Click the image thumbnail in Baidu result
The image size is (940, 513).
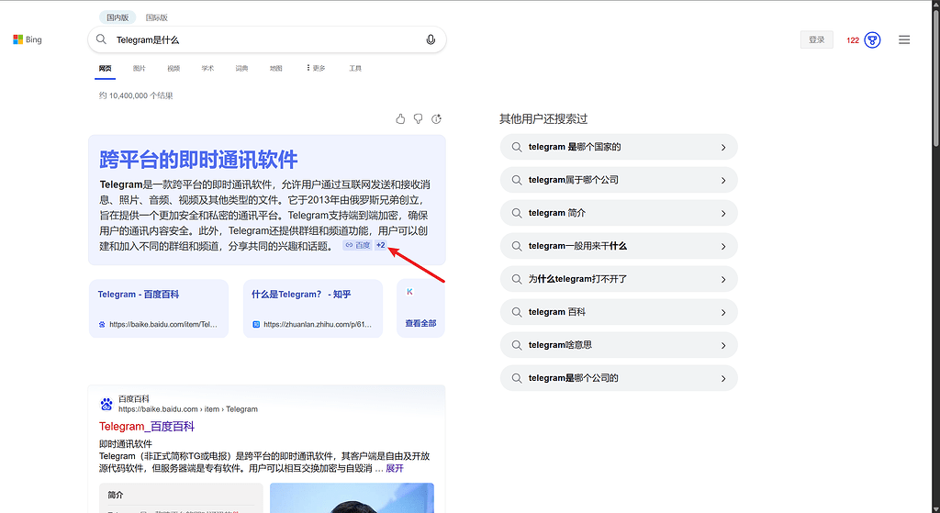[x=352, y=498]
